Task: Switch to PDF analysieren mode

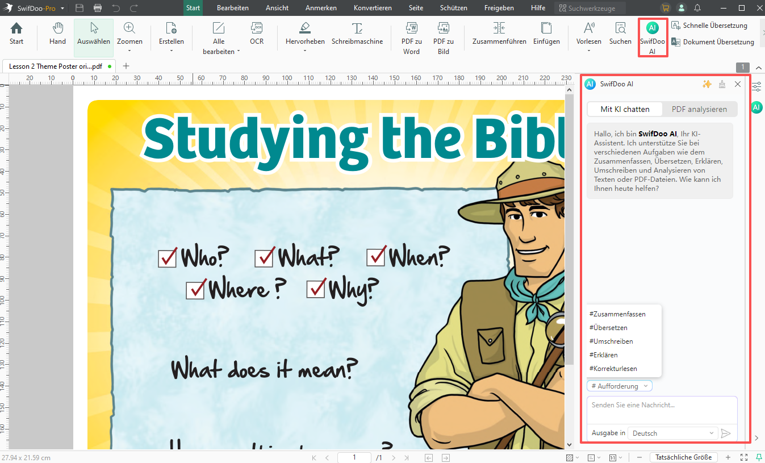Action: click(x=699, y=109)
